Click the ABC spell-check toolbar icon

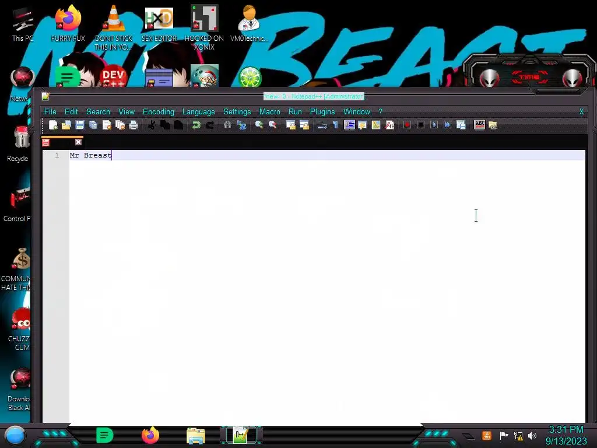479,125
